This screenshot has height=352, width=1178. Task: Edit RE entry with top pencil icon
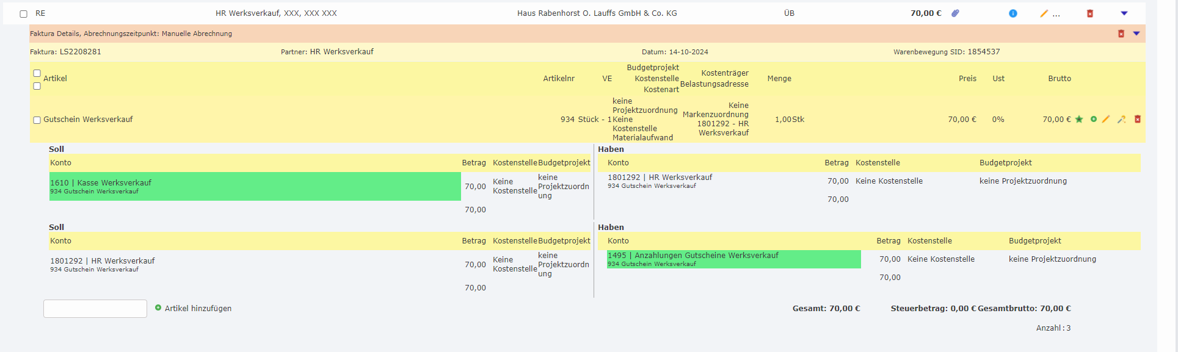click(1044, 13)
